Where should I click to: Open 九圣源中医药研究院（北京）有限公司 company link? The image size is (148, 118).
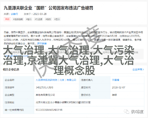coord(56,80)
